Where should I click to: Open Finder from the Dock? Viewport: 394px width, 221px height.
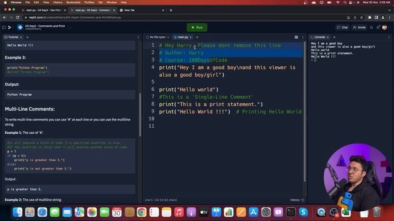[17, 212]
